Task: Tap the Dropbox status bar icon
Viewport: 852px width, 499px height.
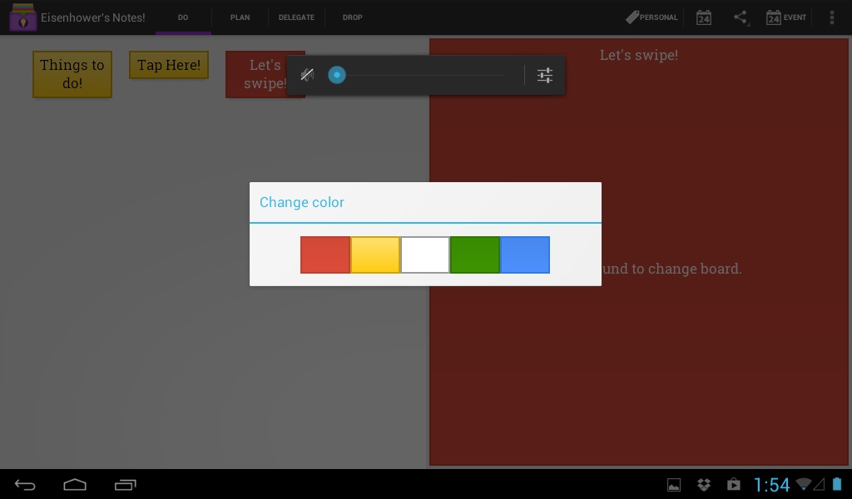Action: pyautogui.click(x=704, y=484)
